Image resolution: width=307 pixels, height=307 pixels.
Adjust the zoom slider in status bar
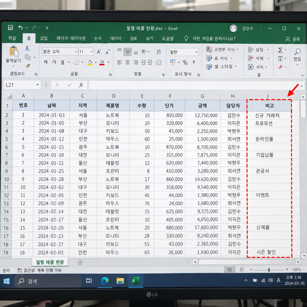click(x=269, y=270)
